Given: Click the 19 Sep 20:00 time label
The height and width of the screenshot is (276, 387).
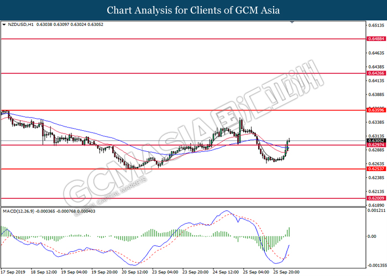Looking at the screenshot, I should click(x=104, y=272).
